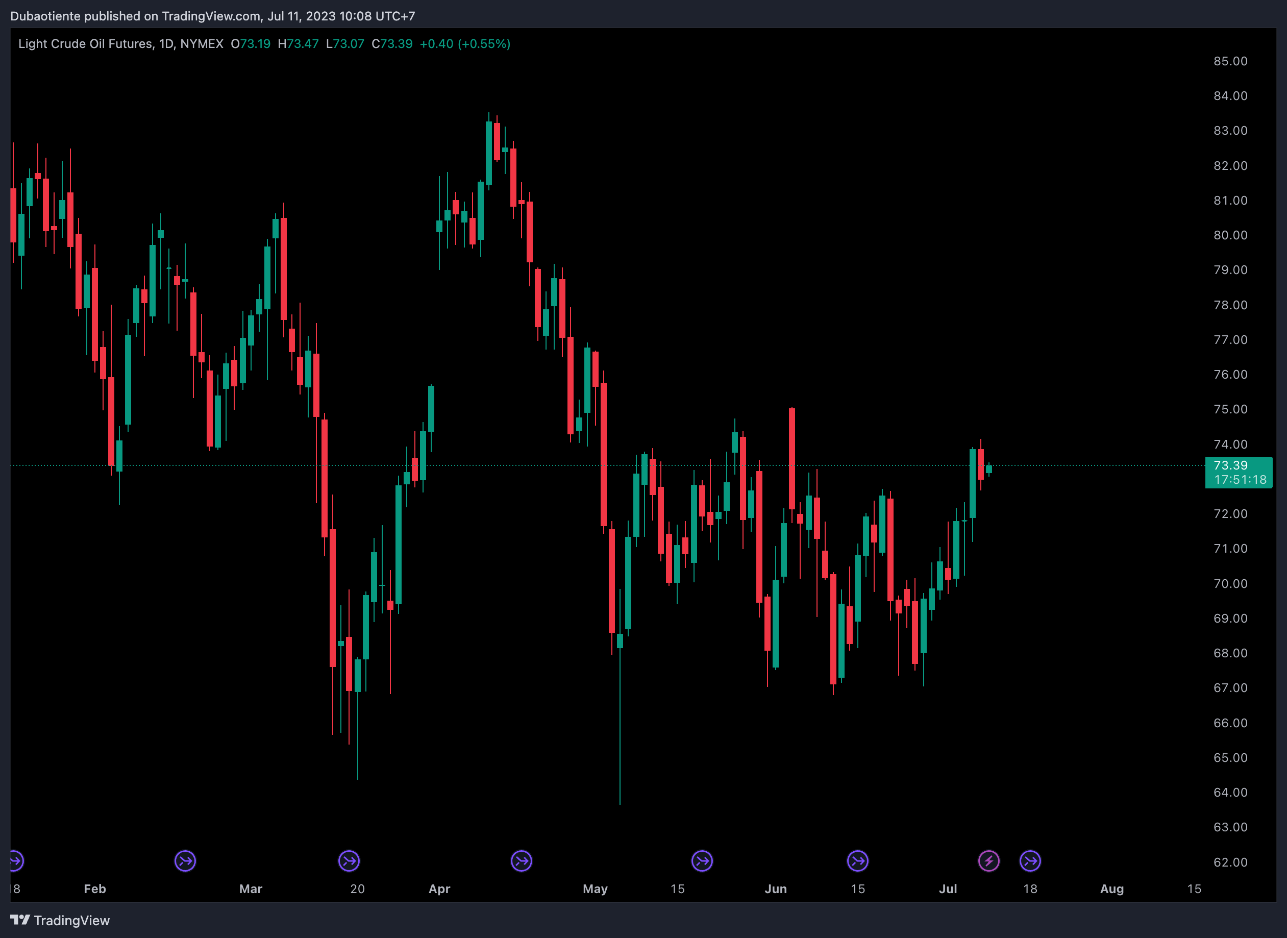
Task: Click the 80.00 price axis label
Action: pyautogui.click(x=1230, y=235)
